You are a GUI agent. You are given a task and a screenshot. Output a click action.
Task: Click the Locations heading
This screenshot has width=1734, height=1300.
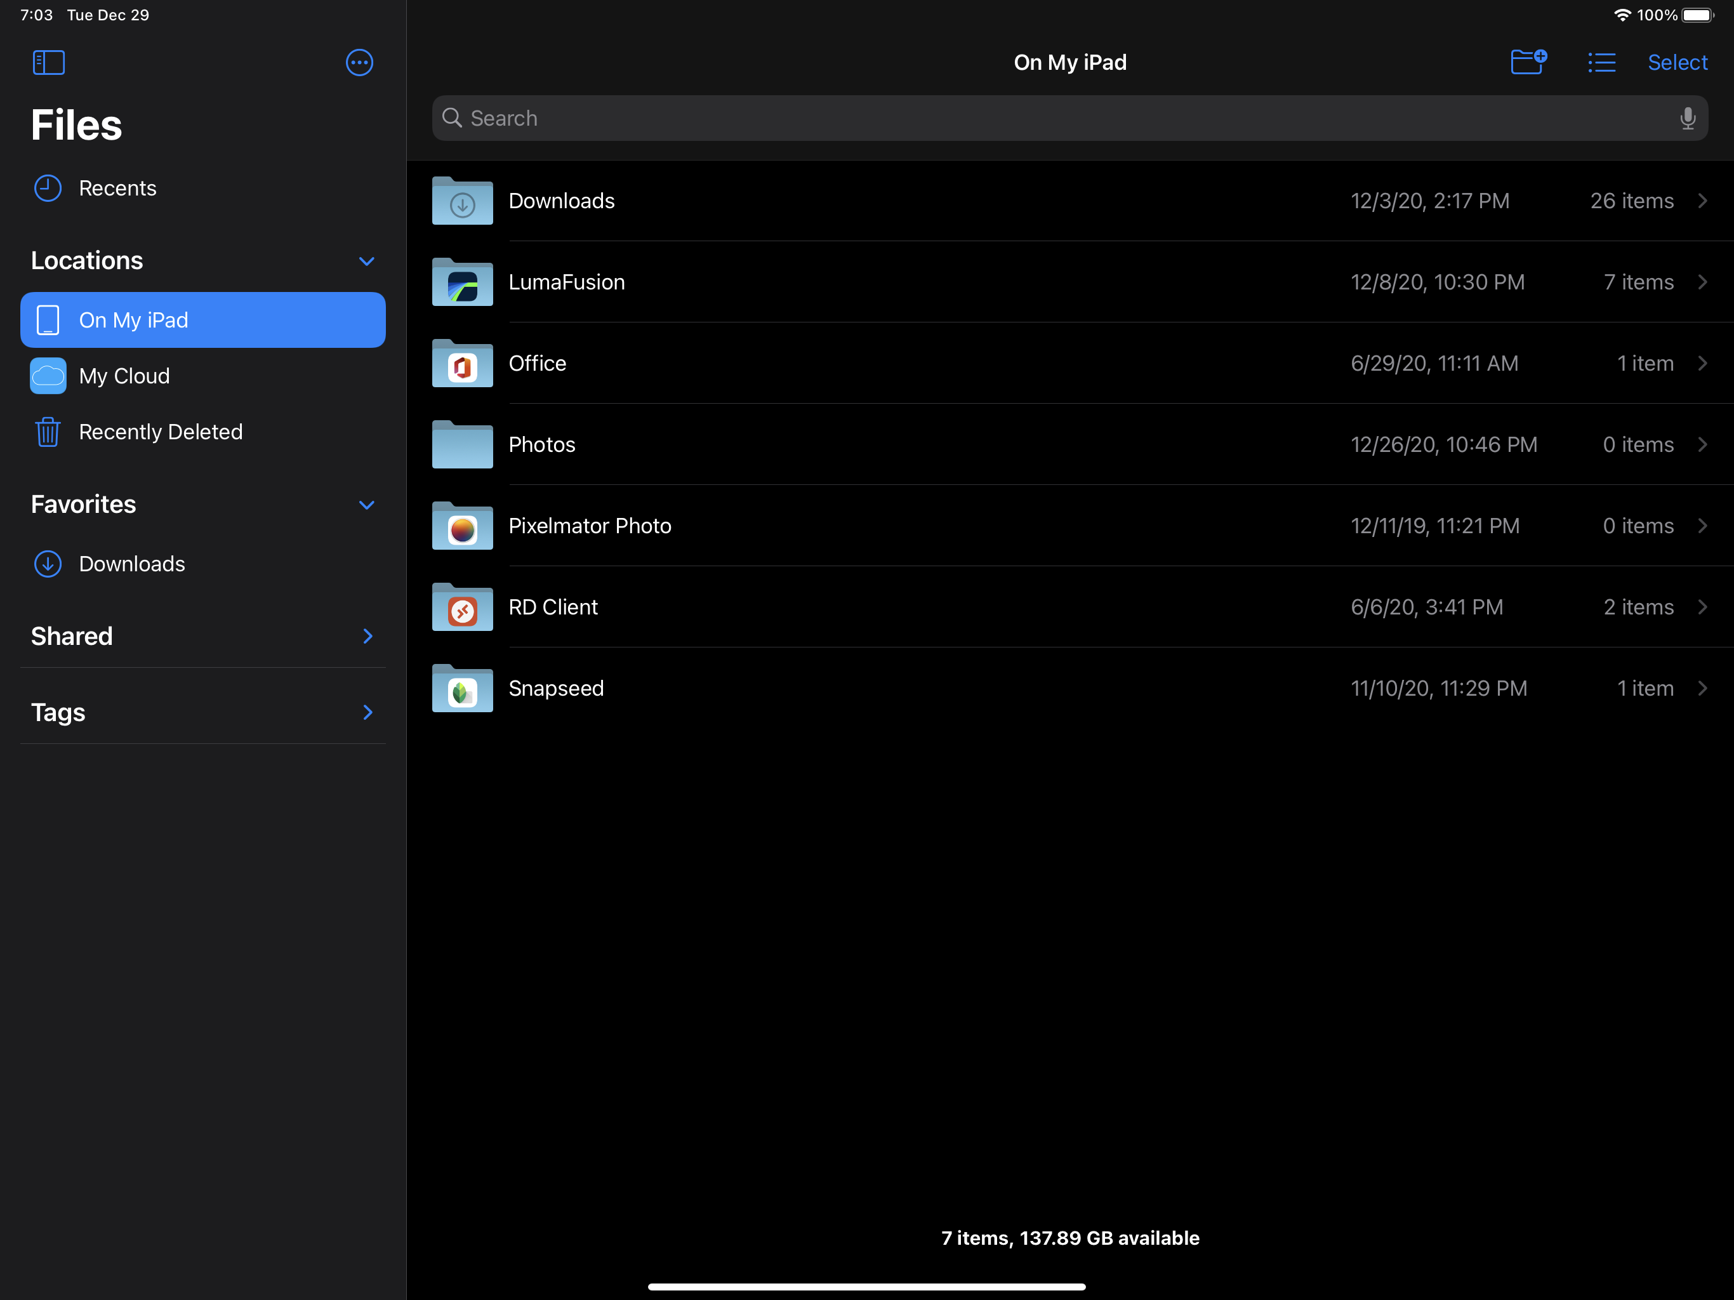click(87, 260)
